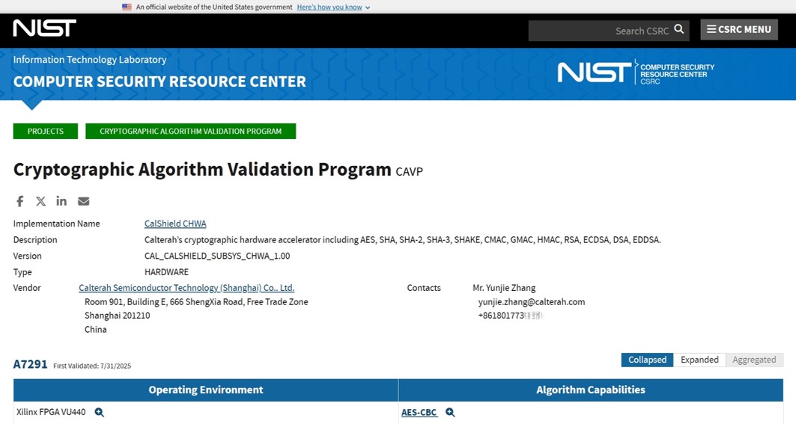
Task: Select the Collapsed view toggle
Action: click(x=647, y=360)
